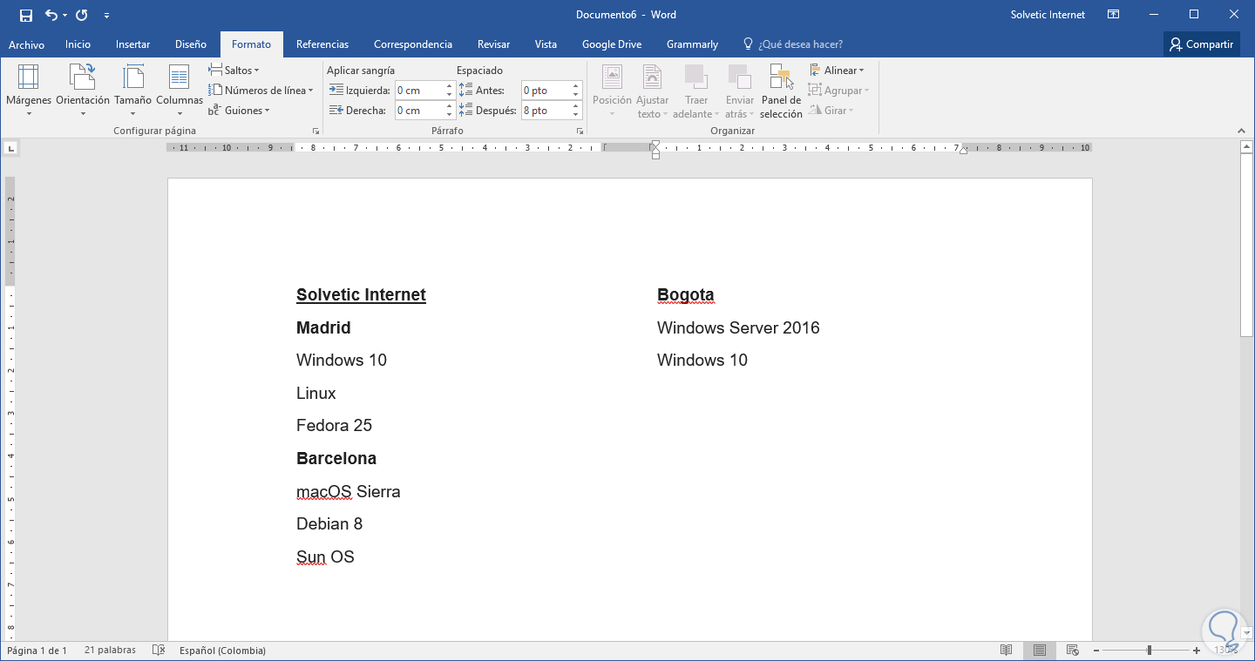Switch to the Revisar tab
This screenshot has width=1255, height=661.
(493, 44)
